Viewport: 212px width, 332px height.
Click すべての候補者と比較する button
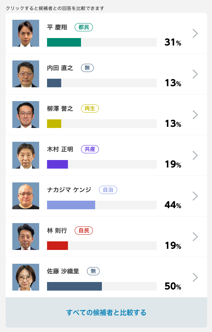(106, 313)
